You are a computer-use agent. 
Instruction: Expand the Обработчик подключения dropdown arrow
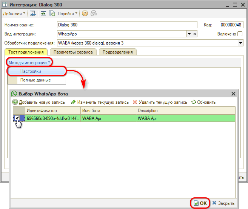click(x=240, y=43)
